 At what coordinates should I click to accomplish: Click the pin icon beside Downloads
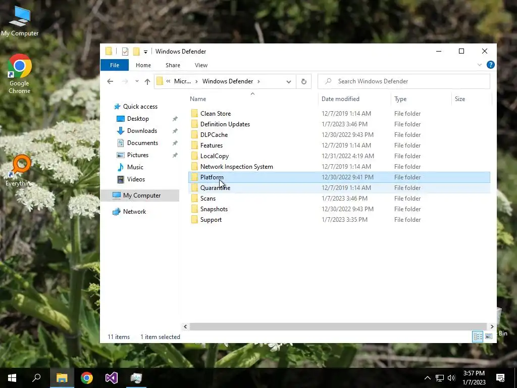click(175, 131)
